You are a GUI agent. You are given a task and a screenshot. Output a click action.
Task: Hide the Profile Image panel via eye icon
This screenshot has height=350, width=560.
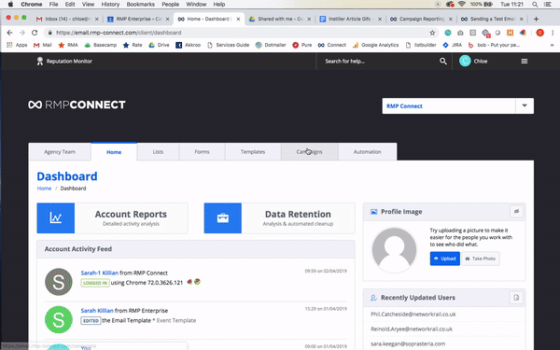click(x=516, y=212)
